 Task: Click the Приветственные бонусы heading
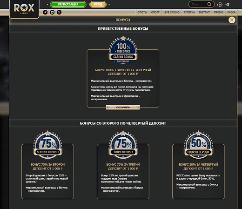[123, 28]
